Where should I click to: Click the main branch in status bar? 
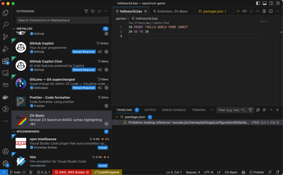click(15, 172)
